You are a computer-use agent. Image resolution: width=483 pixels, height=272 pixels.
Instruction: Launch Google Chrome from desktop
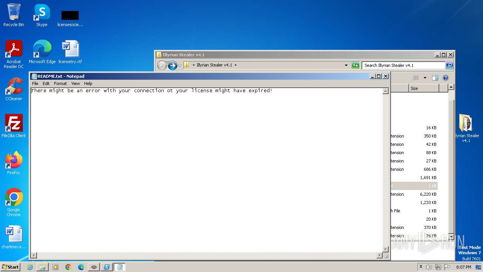pyautogui.click(x=14, y=202)
